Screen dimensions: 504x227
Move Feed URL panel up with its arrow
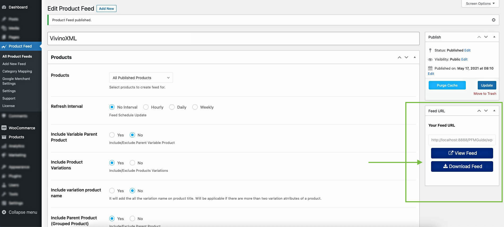pos(479,111)
